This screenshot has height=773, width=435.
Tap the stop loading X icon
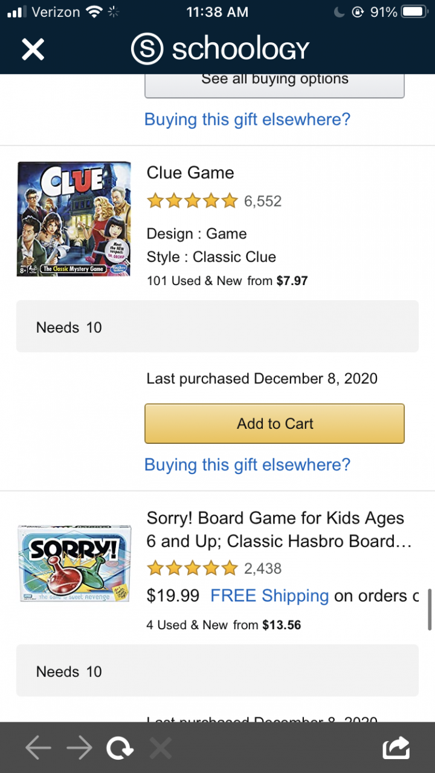pyautogui.click(x=160, y=749)
